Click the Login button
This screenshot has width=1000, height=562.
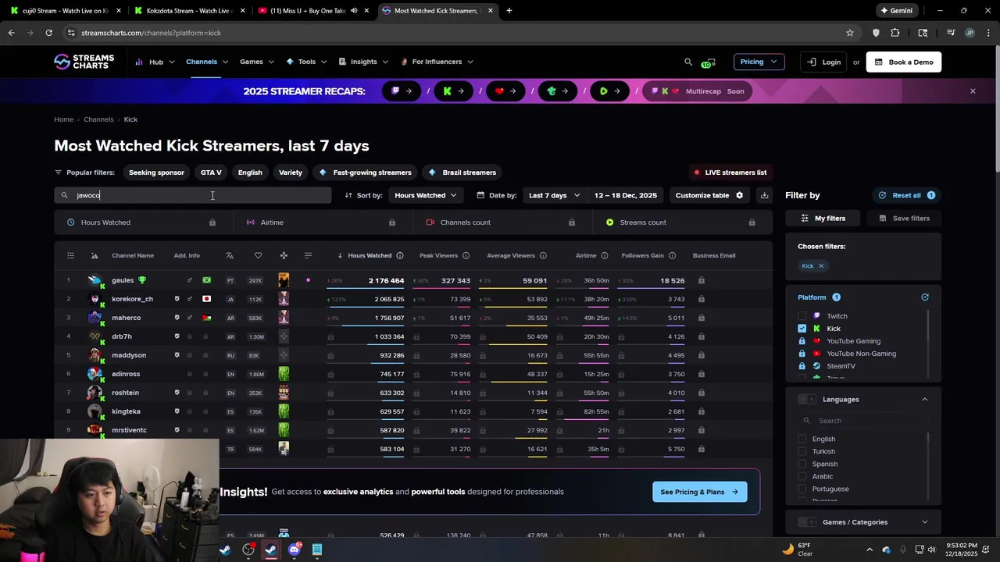point(824,62)
